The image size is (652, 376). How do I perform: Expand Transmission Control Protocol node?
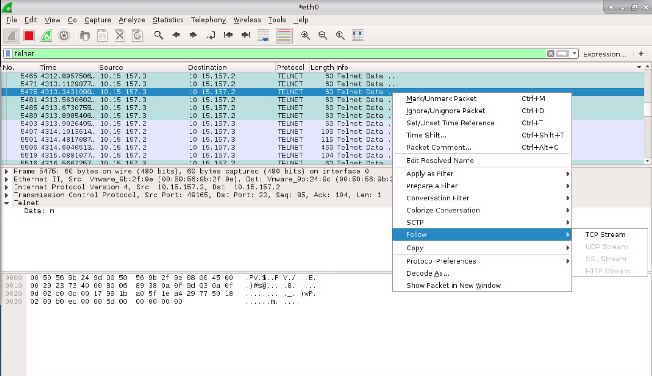6,196
